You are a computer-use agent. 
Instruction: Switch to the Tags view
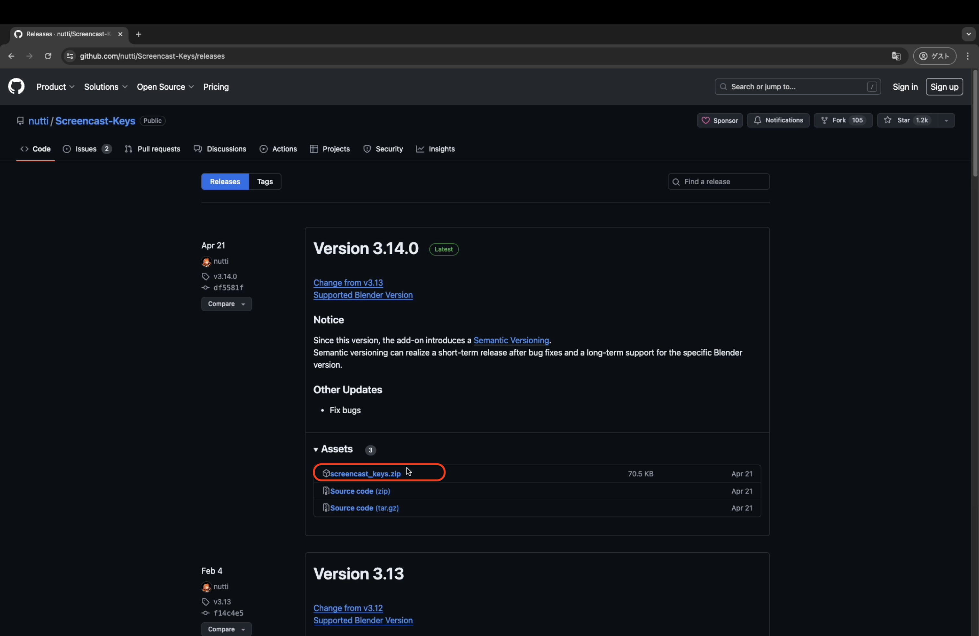[265, 182]
